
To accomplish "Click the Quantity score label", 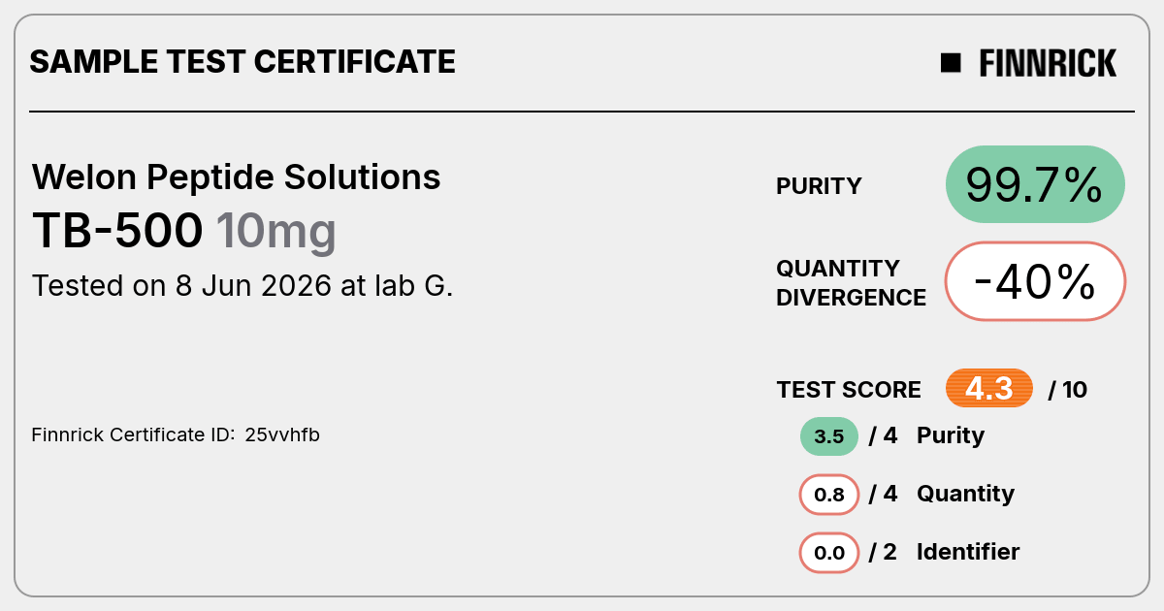I will (965, 494).
